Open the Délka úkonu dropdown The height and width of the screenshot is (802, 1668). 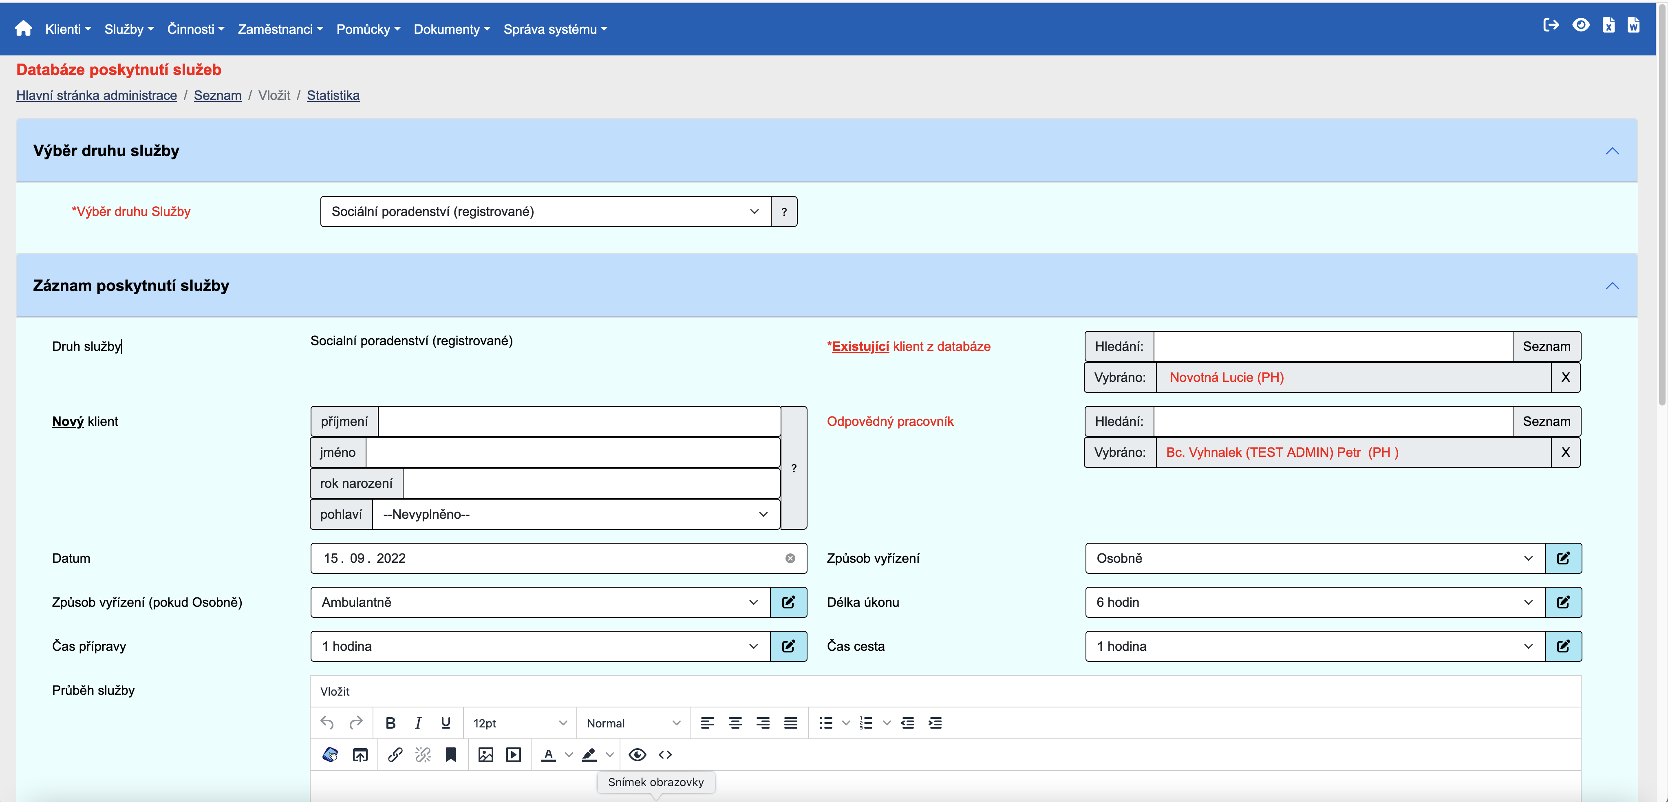[1314, 602]
